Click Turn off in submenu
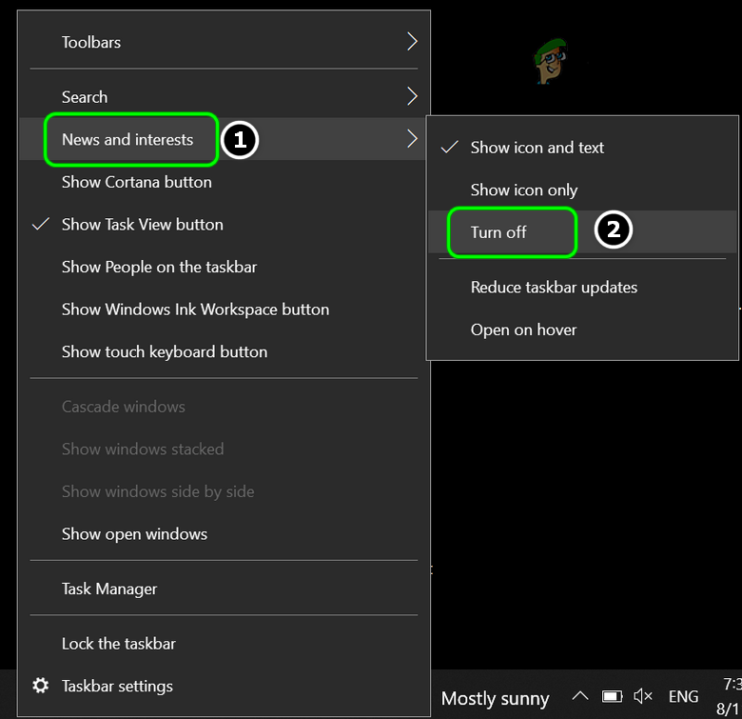Image resolution: width=742 pixels, height=719 pixels. [x=498, y=232]
